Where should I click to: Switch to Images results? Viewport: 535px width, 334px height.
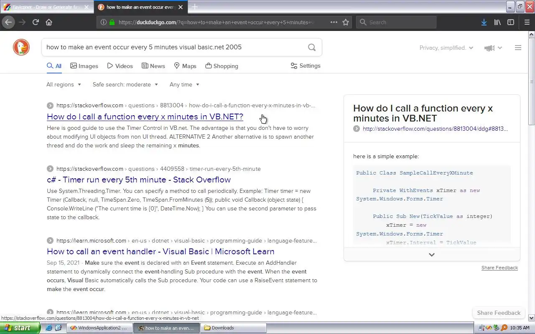tap(84, 66)
